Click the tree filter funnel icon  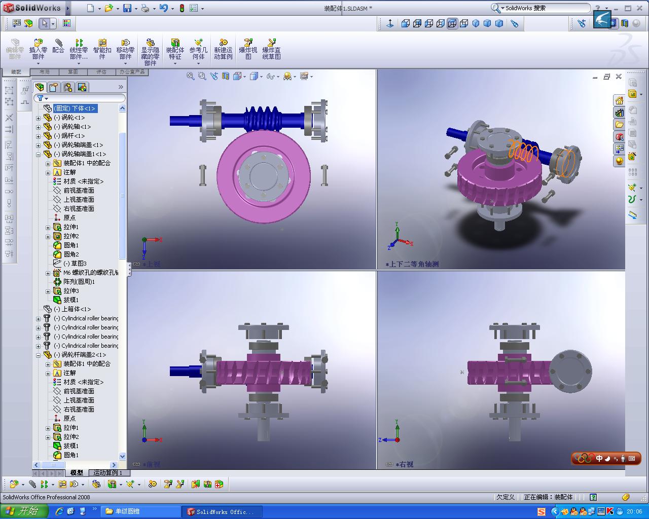(41, 98)
